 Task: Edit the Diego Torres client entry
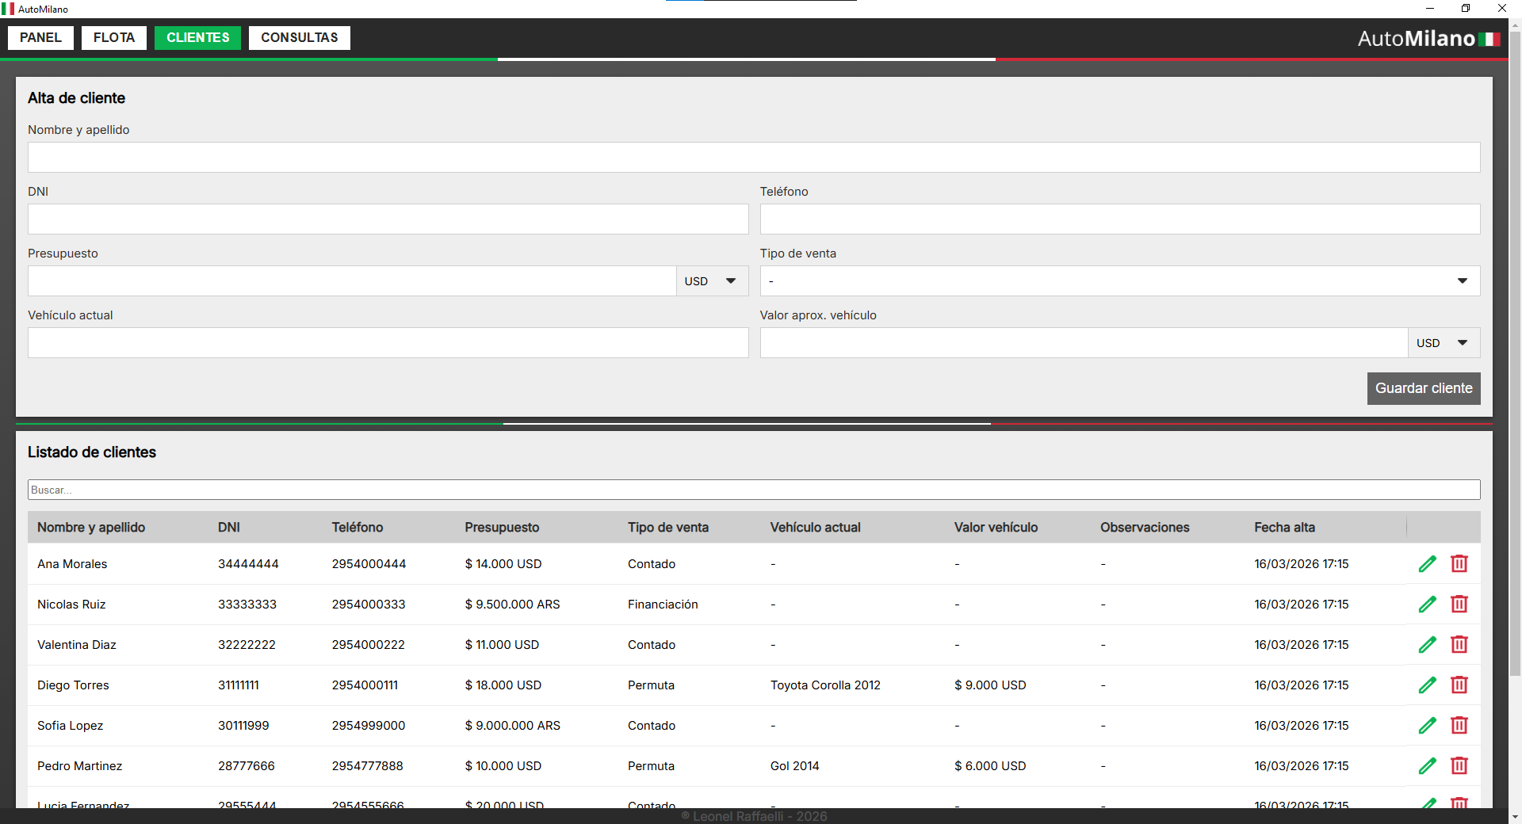tap(1427, 685)
